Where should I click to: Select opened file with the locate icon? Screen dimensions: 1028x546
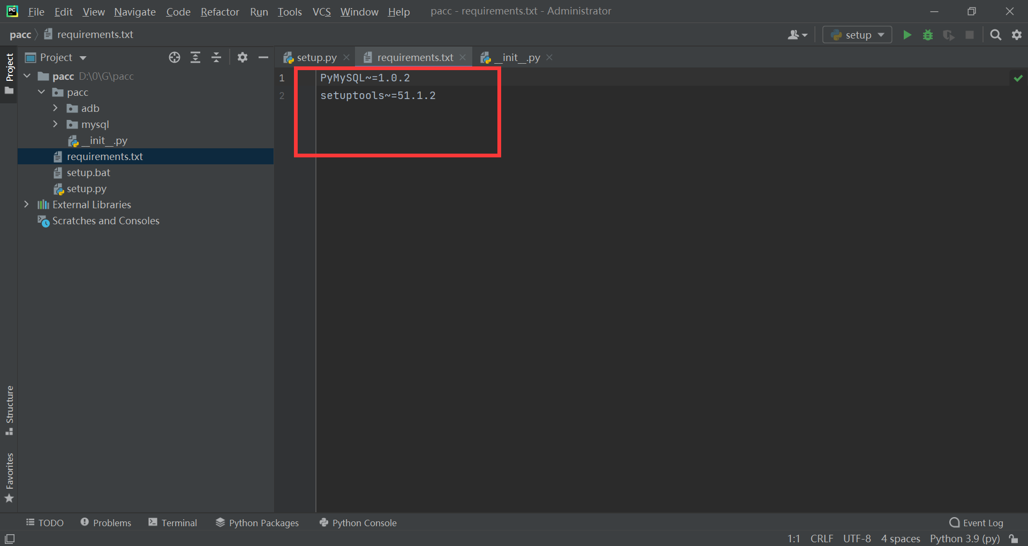click(x=174, y=57)
